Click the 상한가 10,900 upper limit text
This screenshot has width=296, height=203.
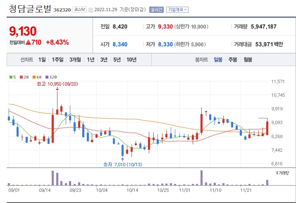(x=191, y=26)
